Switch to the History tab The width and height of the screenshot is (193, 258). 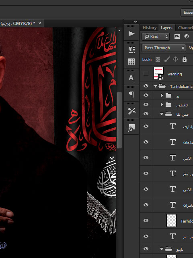coord(149,28)
